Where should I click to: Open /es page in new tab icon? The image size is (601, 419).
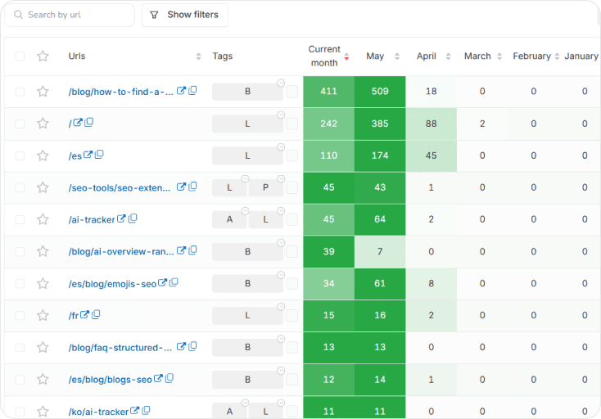click(88, 155)
